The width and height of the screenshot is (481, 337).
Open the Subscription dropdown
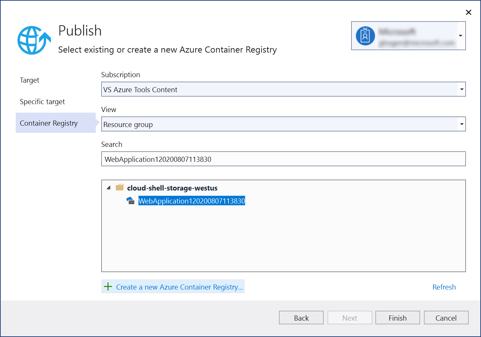pyautogui.click(x=462, y=89)
